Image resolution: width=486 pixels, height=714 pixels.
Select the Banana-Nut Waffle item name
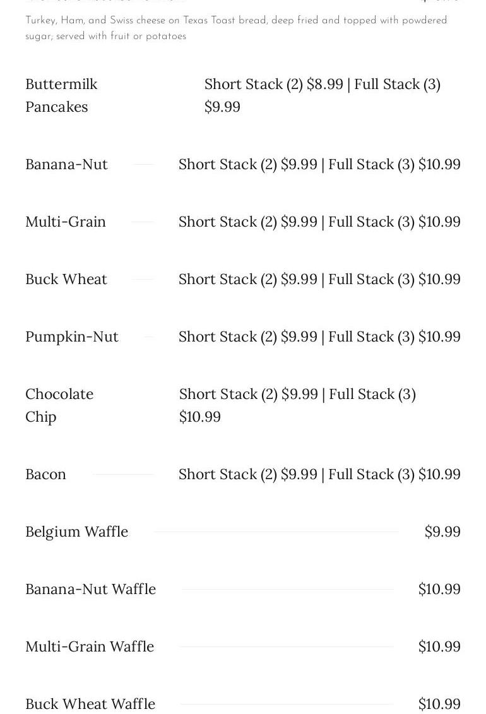(90, 589)
